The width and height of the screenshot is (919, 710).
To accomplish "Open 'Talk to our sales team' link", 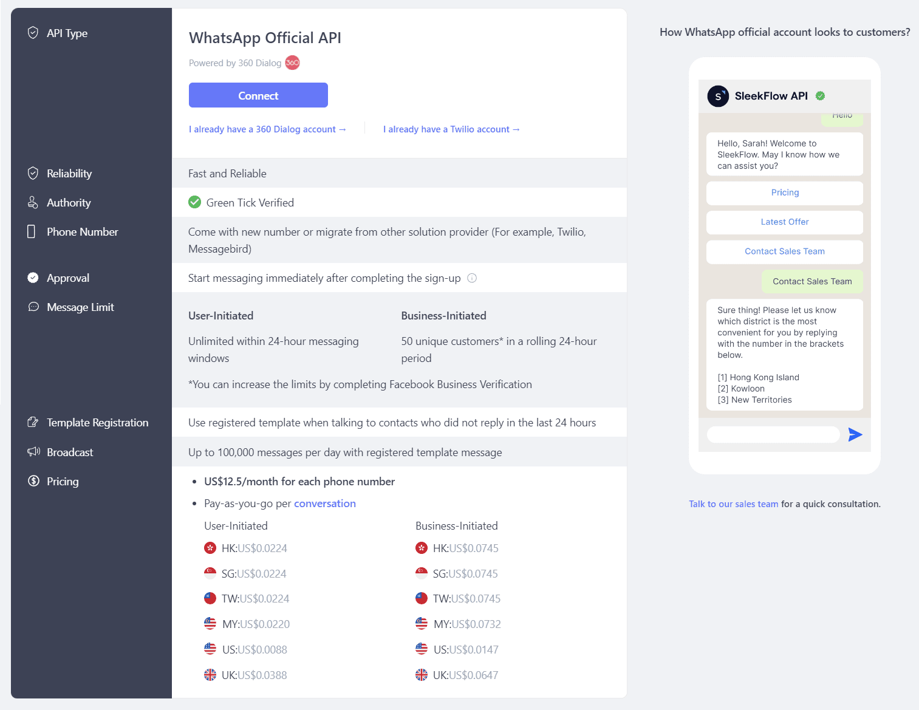I will tap(733, 504).
